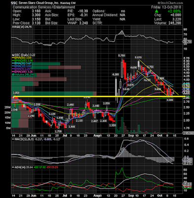Click the 5.570 peak price label
Screen dimensions: 194x198
tap(138, 57)
